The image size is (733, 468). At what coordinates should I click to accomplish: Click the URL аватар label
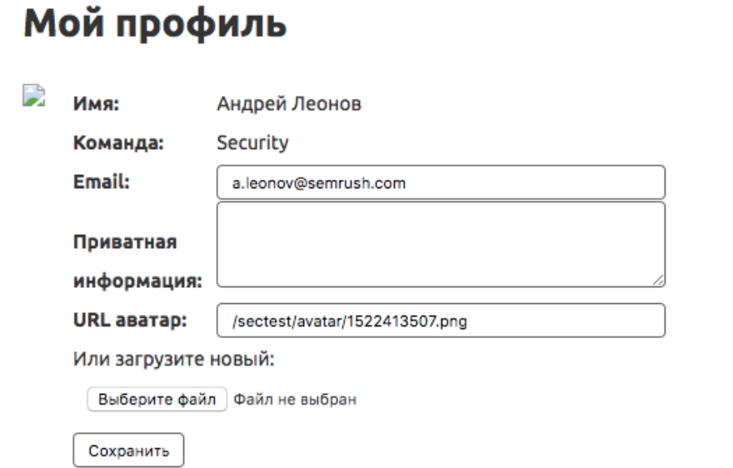(131, 320)
